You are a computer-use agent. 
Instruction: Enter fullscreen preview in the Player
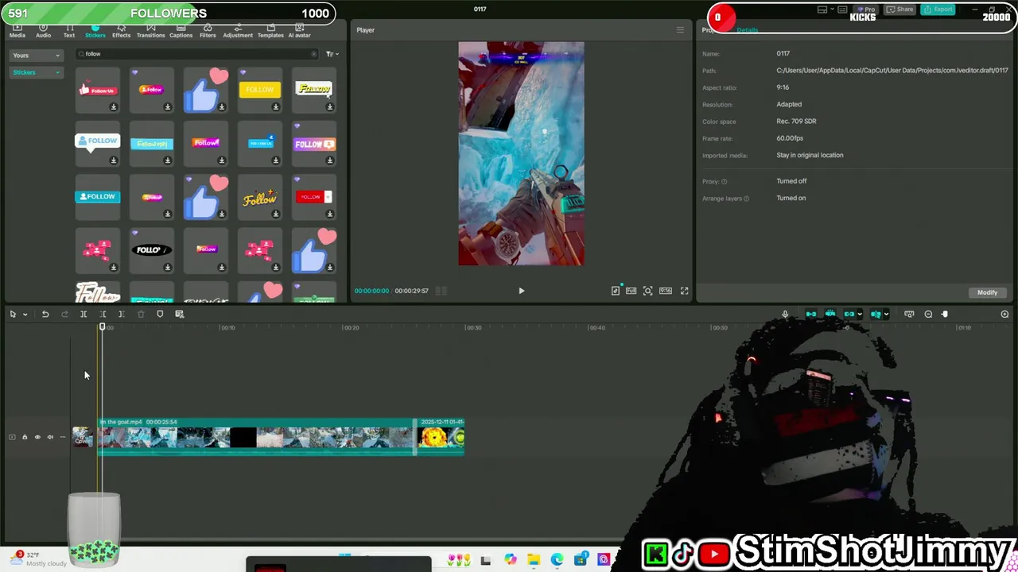(x=684, y=291)
